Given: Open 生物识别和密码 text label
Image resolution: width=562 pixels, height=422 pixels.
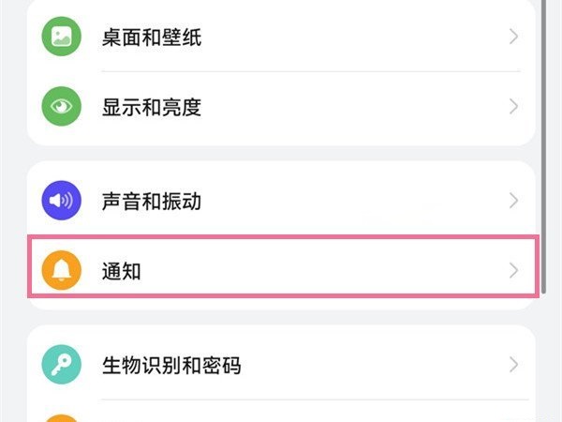Looking at the screenshot, I should 170,365.
